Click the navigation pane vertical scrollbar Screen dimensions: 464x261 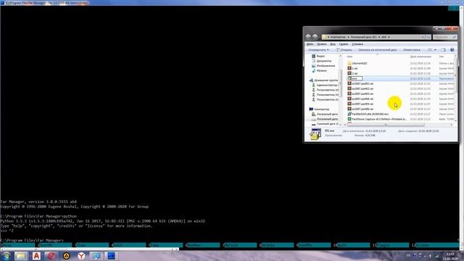click(340, 83)
